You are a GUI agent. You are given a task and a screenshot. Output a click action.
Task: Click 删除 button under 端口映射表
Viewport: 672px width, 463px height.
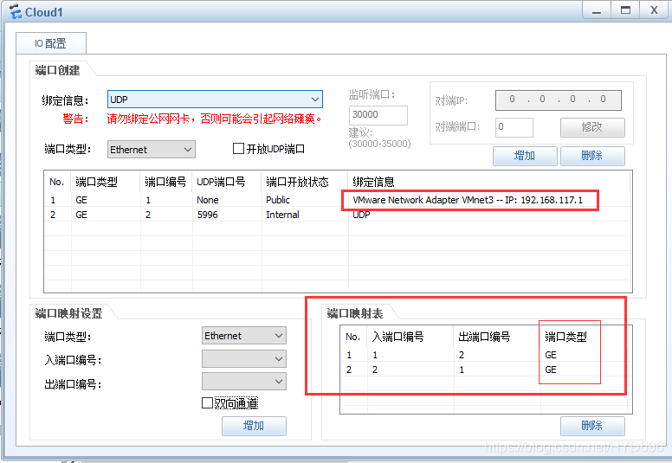pos(592,426)
